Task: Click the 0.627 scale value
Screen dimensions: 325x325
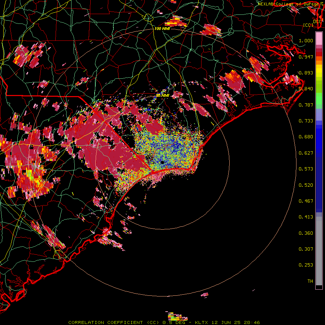Action: (306, 153)
